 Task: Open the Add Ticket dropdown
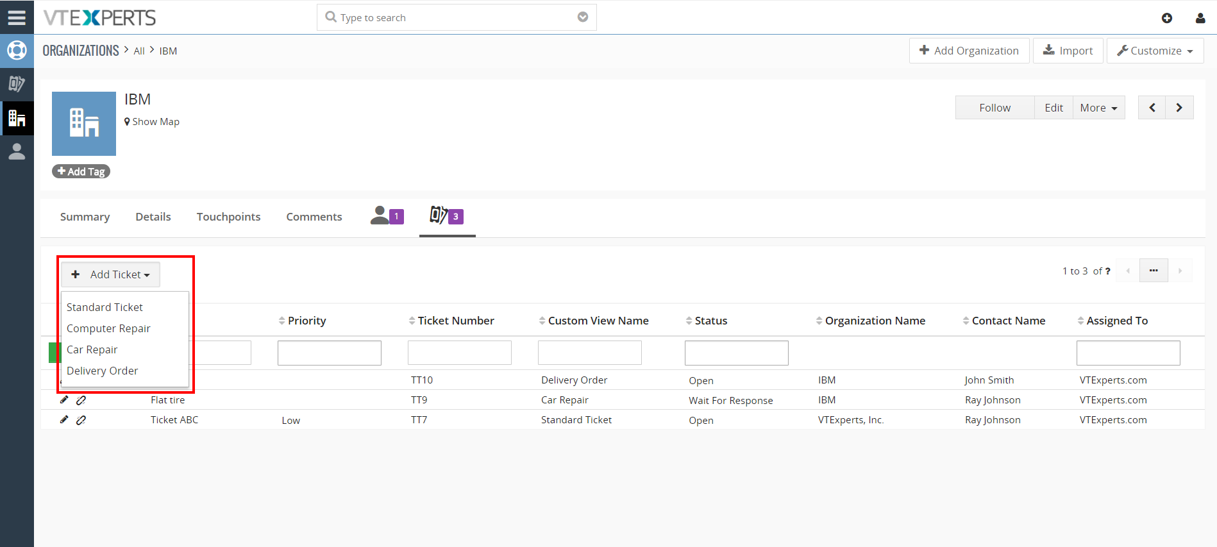(x=110, y=274)
